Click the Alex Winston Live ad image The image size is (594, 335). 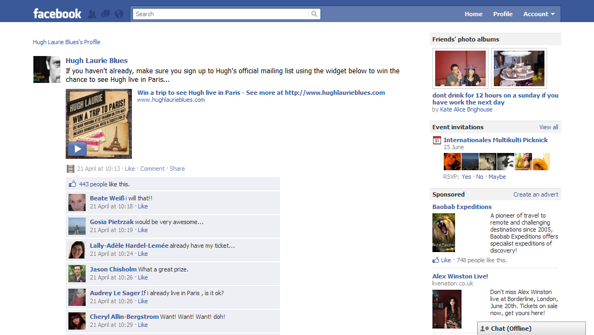pyautogui.click(x=447, y=309)
